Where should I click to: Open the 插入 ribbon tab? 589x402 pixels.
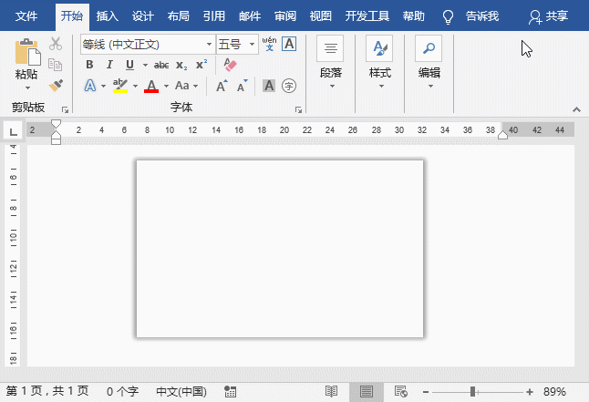[107, 15]
